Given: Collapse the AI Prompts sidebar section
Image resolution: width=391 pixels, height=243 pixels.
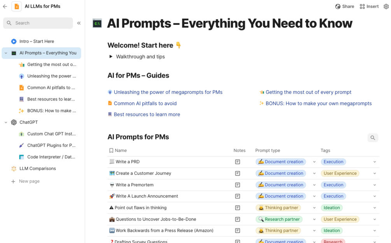Looking at the screenshot, I should click(6, 53).
